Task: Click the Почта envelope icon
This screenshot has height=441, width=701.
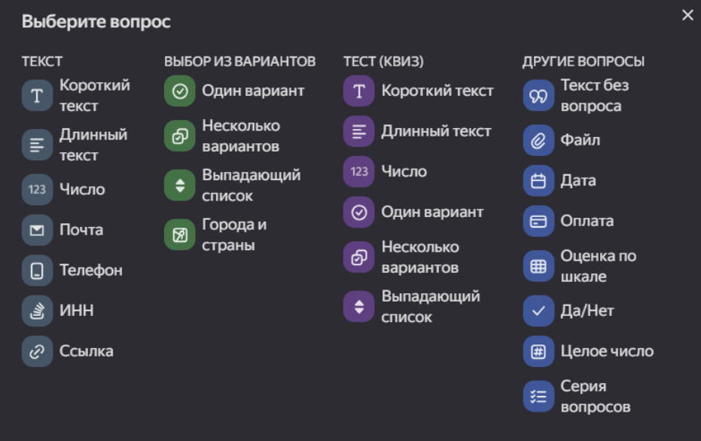Action: click(37, 230)
